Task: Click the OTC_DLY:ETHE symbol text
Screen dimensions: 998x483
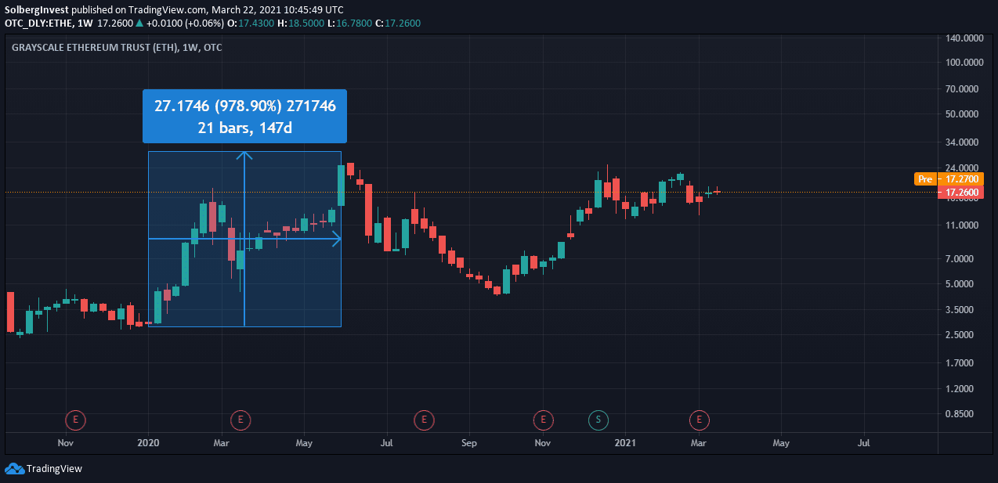Action: [38, 23]
